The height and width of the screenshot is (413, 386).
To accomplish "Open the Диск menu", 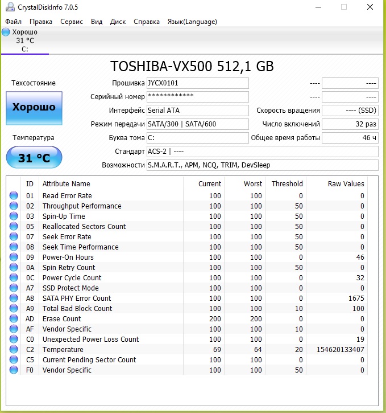I will (x=118, y=22).
